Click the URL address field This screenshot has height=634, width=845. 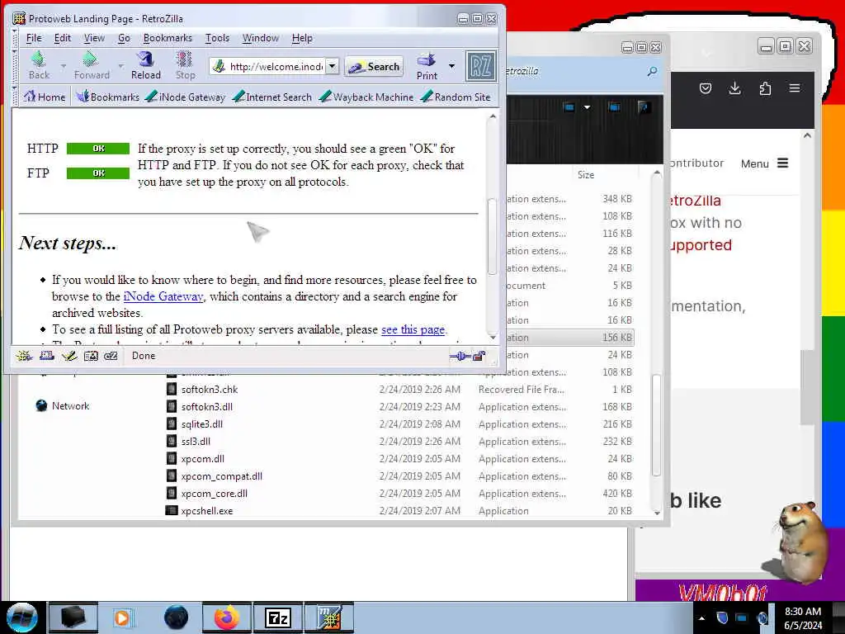pos(276,66)
